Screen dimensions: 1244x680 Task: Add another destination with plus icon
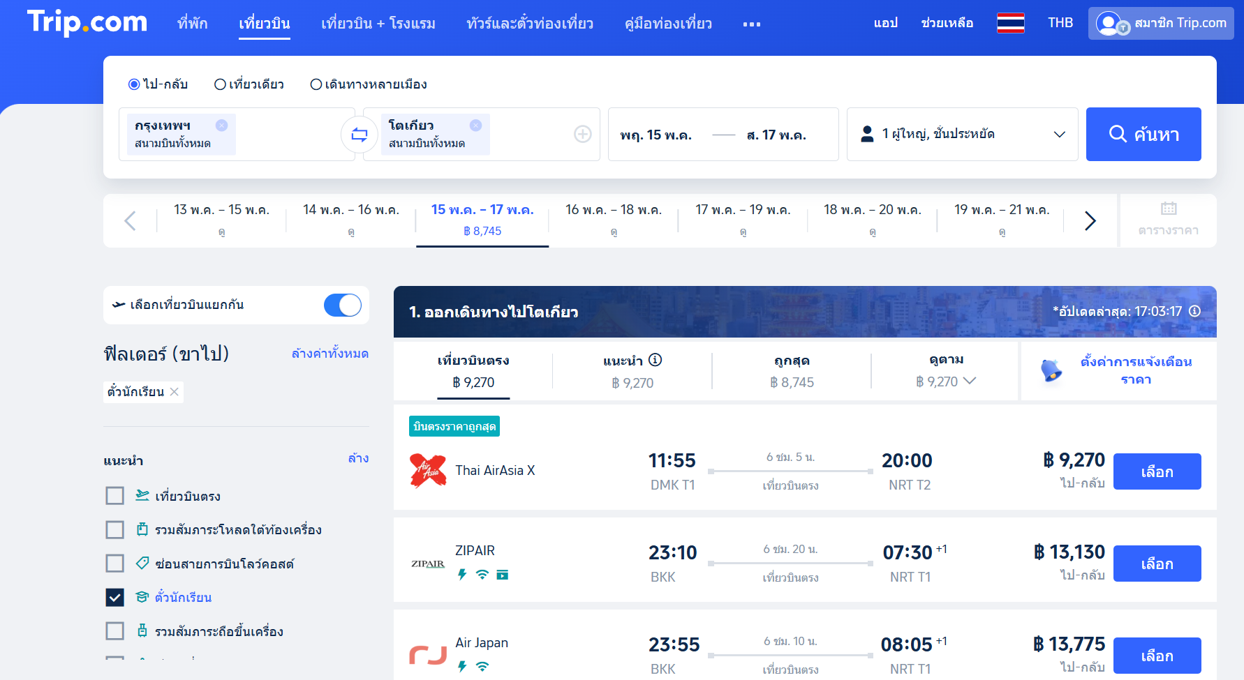[583, 134]
